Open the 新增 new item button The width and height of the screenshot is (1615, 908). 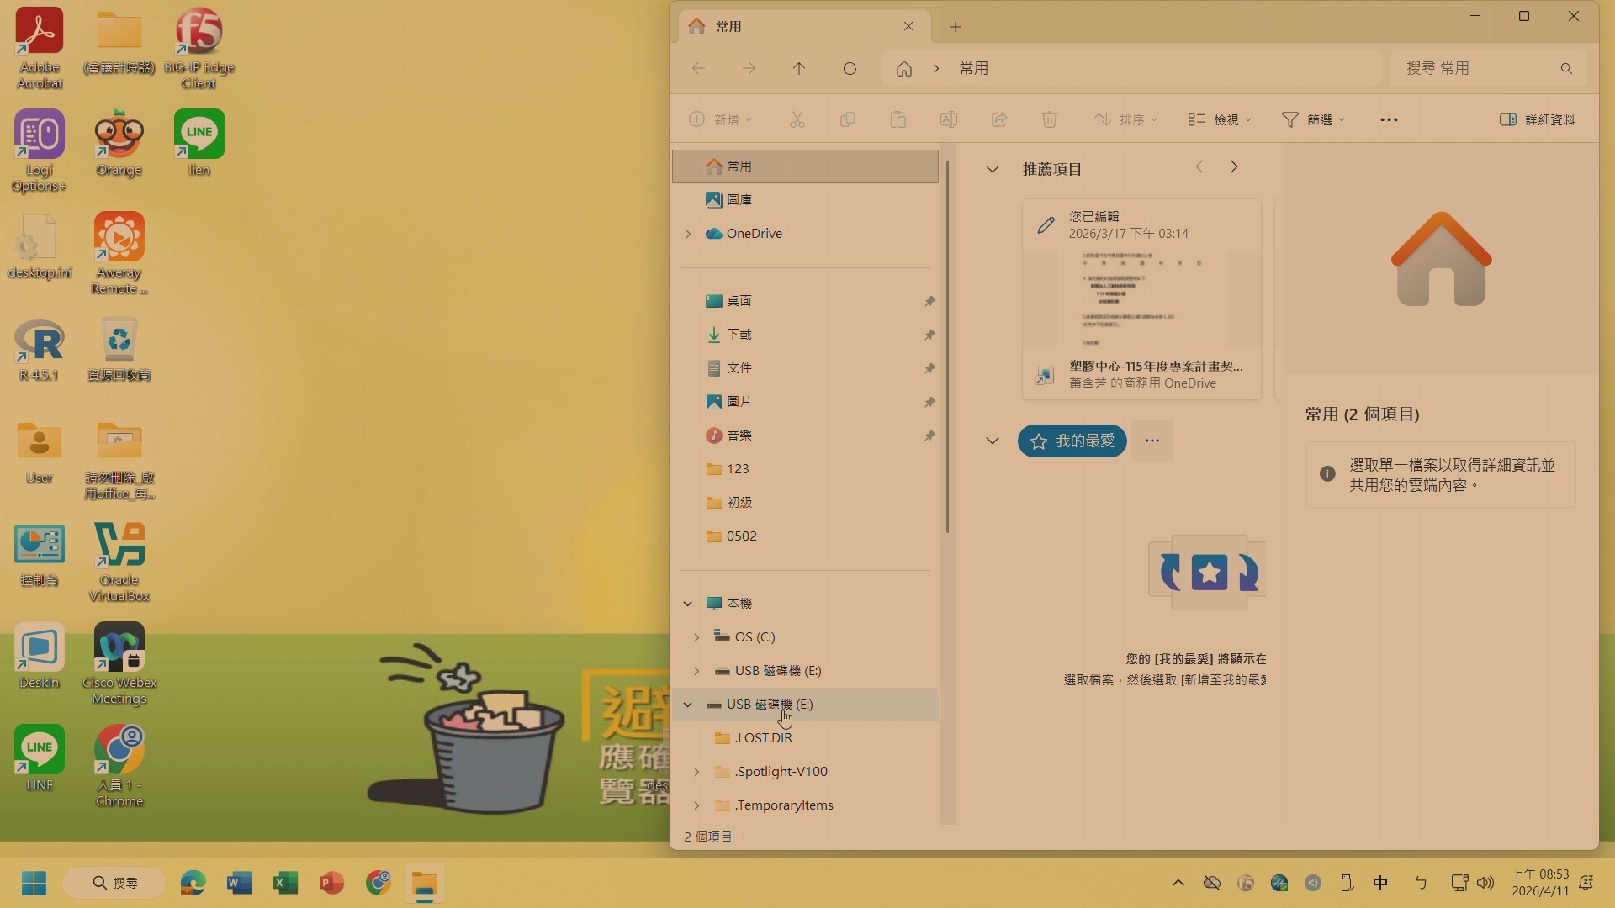point(720,119)
